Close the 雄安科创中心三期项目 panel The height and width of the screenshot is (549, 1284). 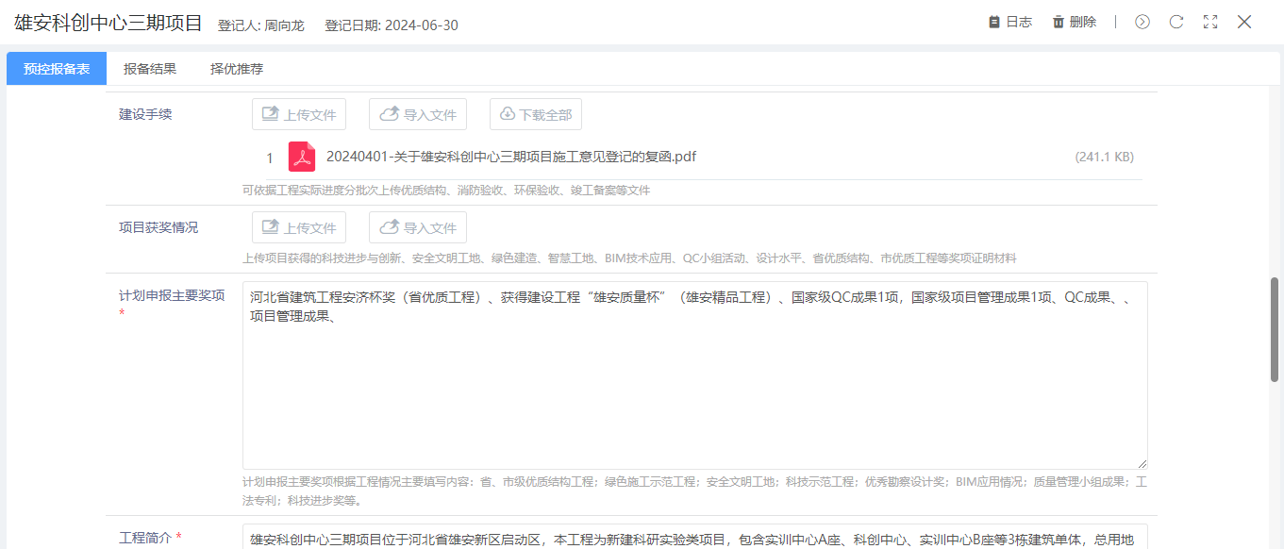(x=1244, y=22)
